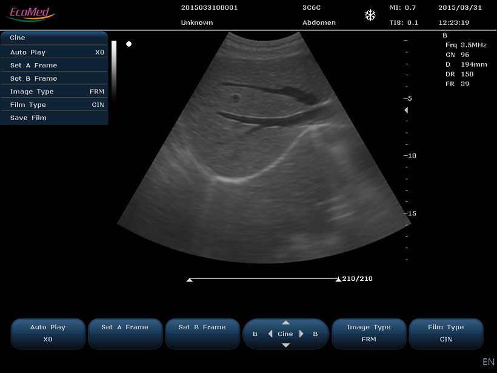Toggle the bottom Auto Play X0 button

point(48,333)
